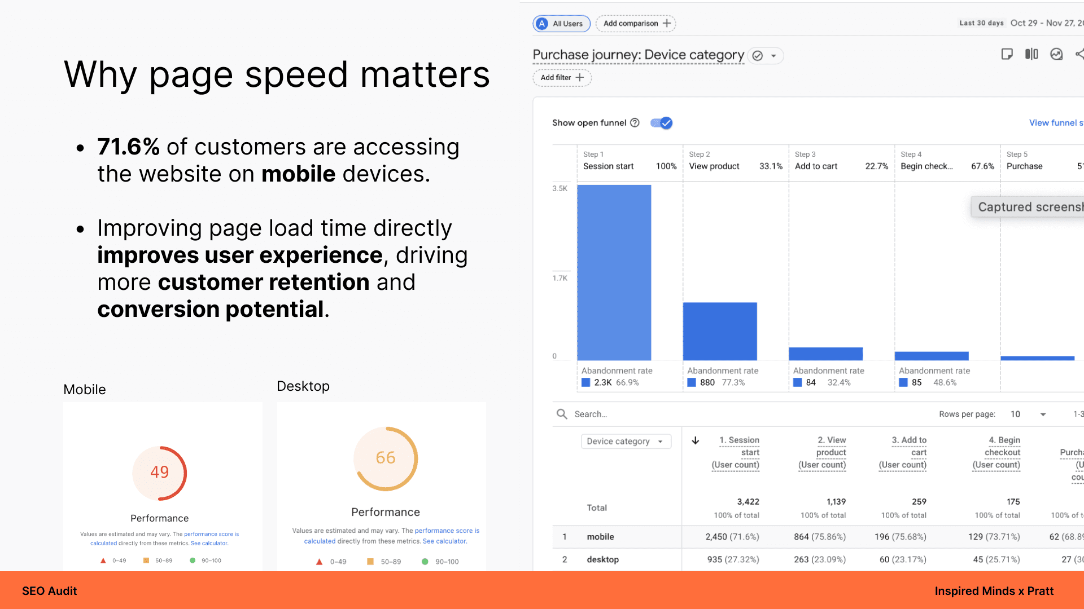The height and width of the screenshot is (609, 1084).
Task: Expand the Rows per page dropdown
Action: tap(1043, 414)
